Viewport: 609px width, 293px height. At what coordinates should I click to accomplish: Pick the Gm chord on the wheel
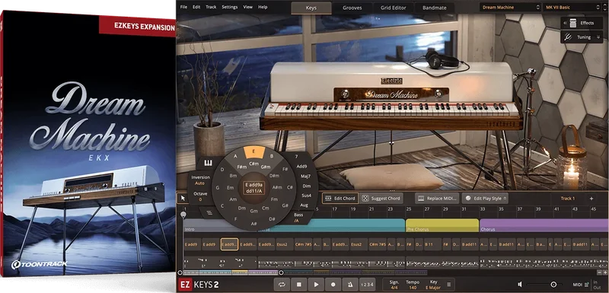[254, 211]
